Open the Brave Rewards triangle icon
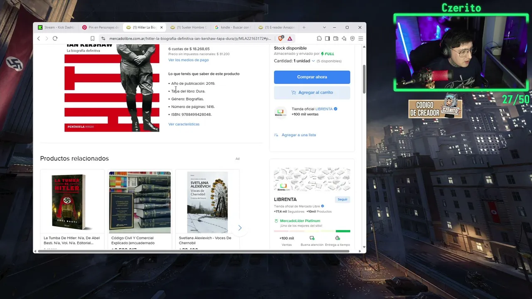532x299 pixels. pos(290,39)
